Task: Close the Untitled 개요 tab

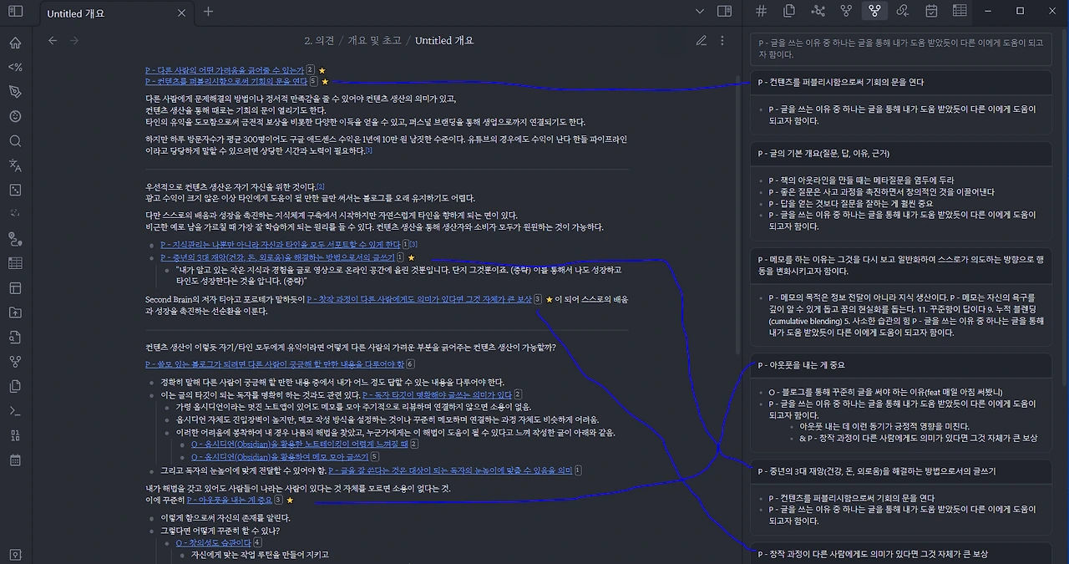Action: pyautogui.click(x=183, y=13)
